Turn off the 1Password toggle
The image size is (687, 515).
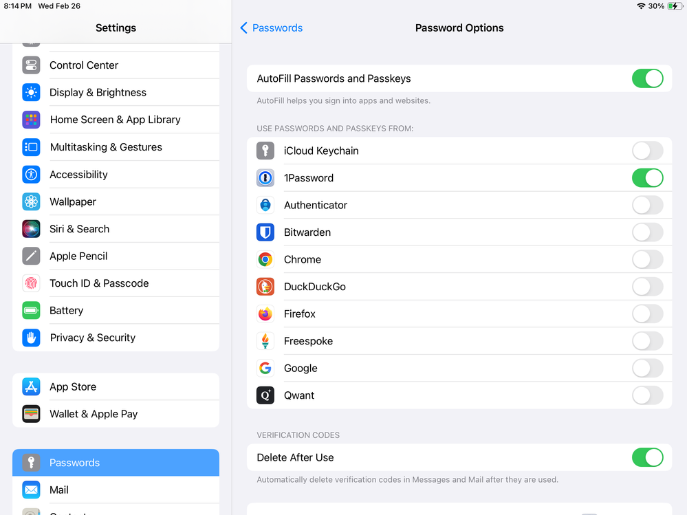(x=647, y=178)
